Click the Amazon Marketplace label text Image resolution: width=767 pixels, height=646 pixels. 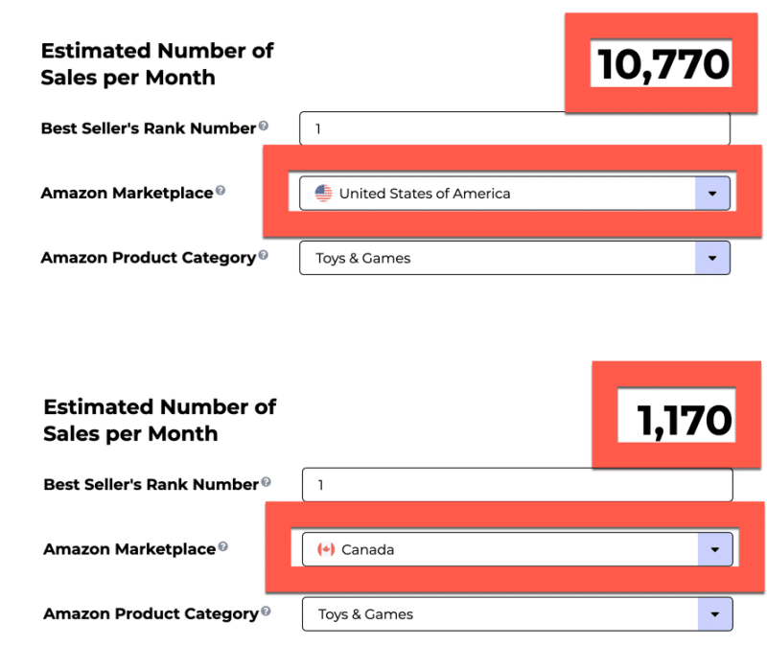(x=126, y=193)
